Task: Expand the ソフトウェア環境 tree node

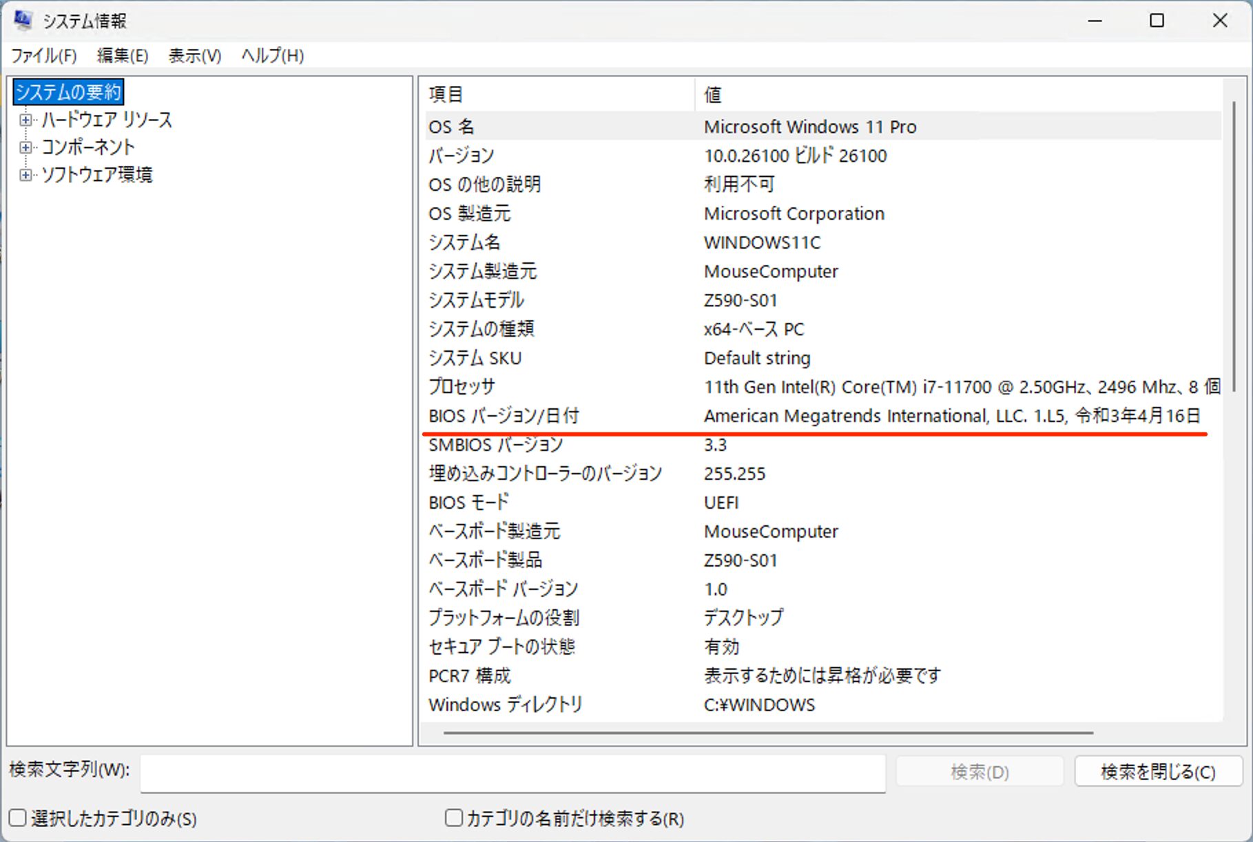Action: (x=26, y=174)
